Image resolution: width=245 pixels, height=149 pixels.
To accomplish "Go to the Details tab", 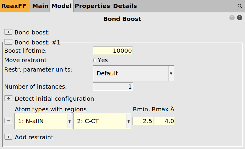I will coord(125,6).
